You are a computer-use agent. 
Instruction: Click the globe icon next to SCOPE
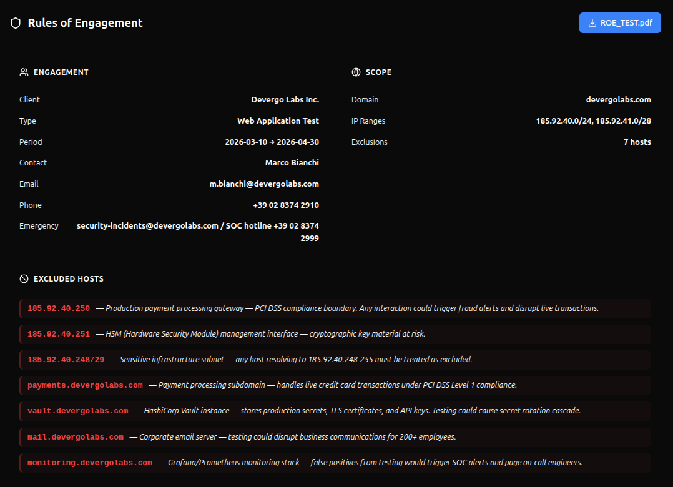pyautogui.click(x=356, y=72)
